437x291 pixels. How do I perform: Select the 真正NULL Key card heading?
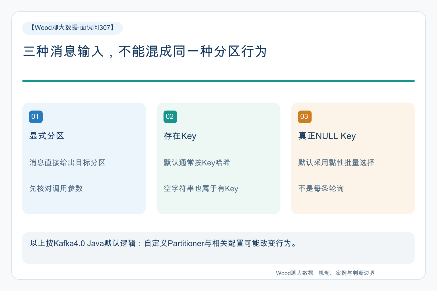coord(327,136)
